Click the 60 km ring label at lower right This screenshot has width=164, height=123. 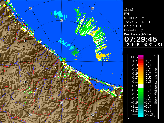click(x=92, y=115)
